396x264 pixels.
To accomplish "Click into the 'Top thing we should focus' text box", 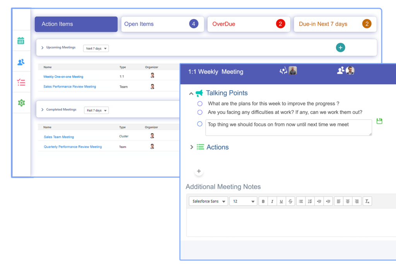I will [288, 128].
